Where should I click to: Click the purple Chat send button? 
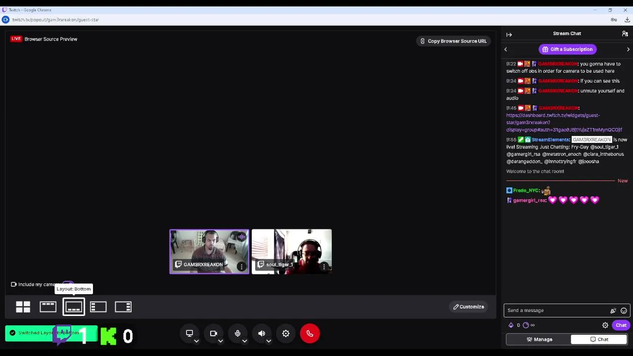[x=621, y=325]
